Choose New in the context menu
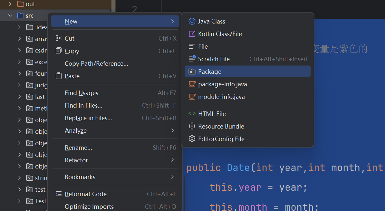This screenshot has height=211, width=385. [115, 21]
